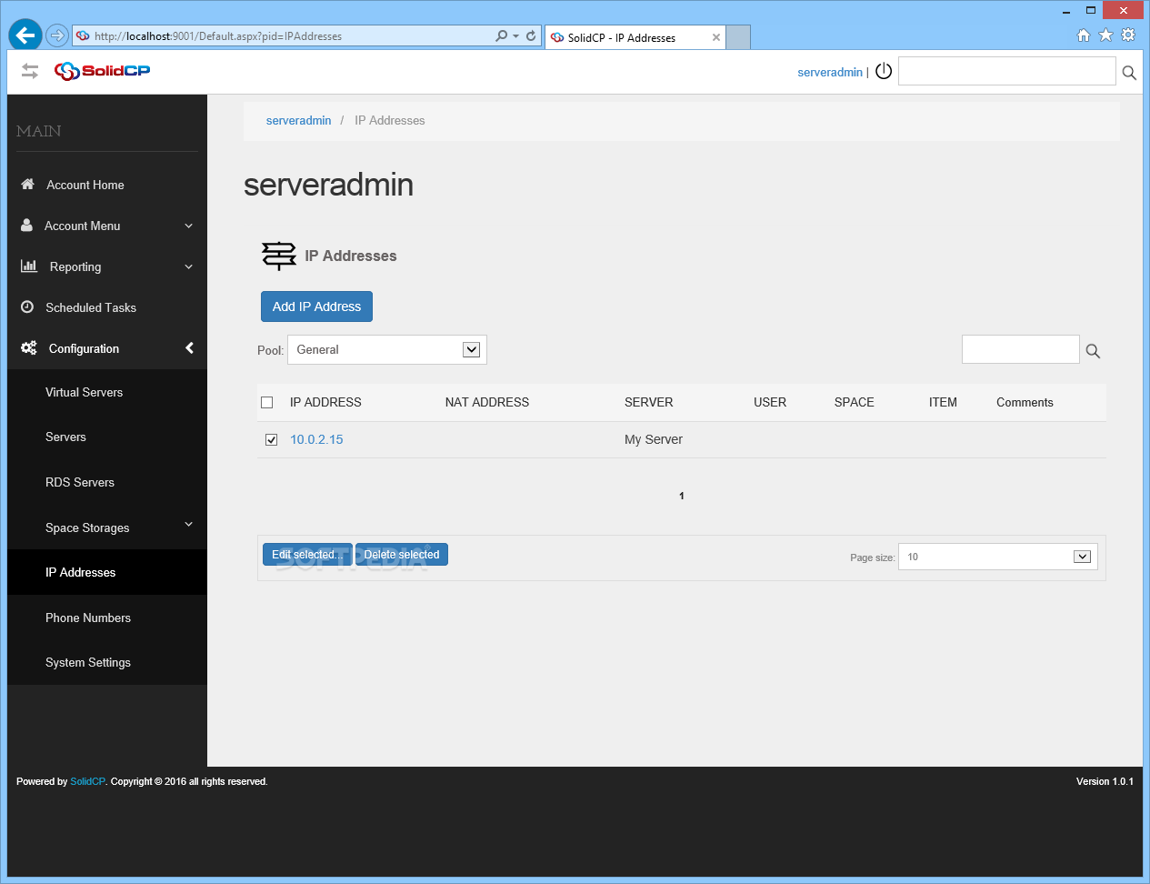Sort by ITEM column header

pos(943,402)
